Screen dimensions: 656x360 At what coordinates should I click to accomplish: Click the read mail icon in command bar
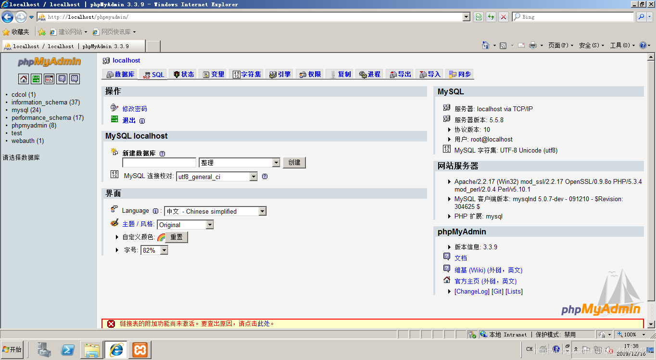521,45
